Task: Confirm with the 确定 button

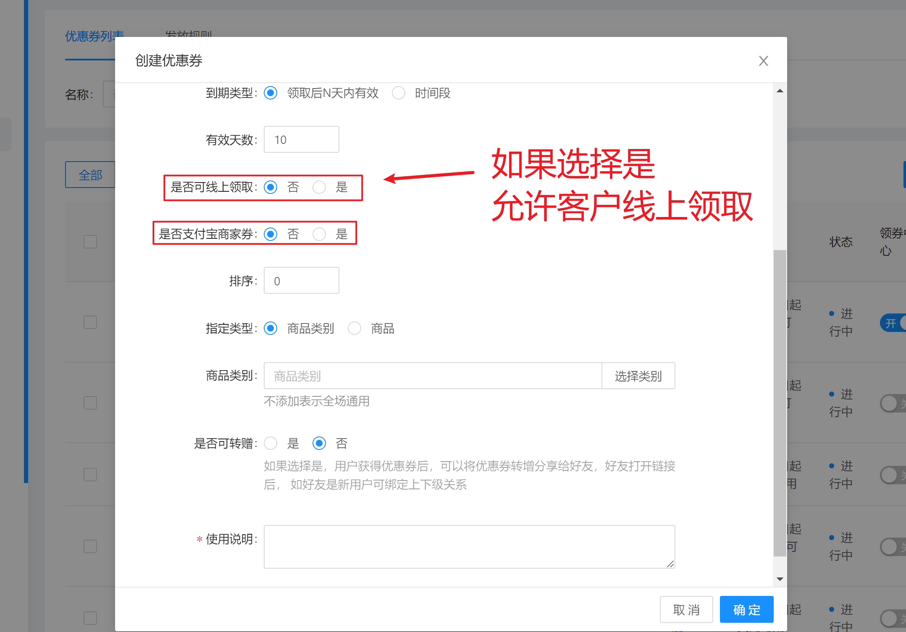Action: pos(746,609)
